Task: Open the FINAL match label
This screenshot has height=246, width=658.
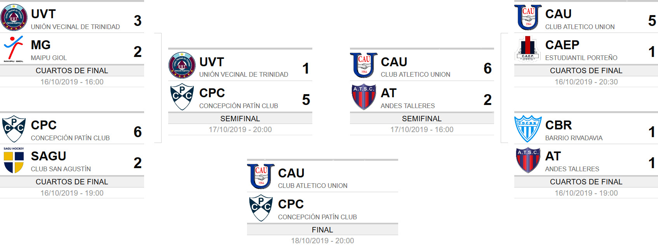Action: (322, 230)
